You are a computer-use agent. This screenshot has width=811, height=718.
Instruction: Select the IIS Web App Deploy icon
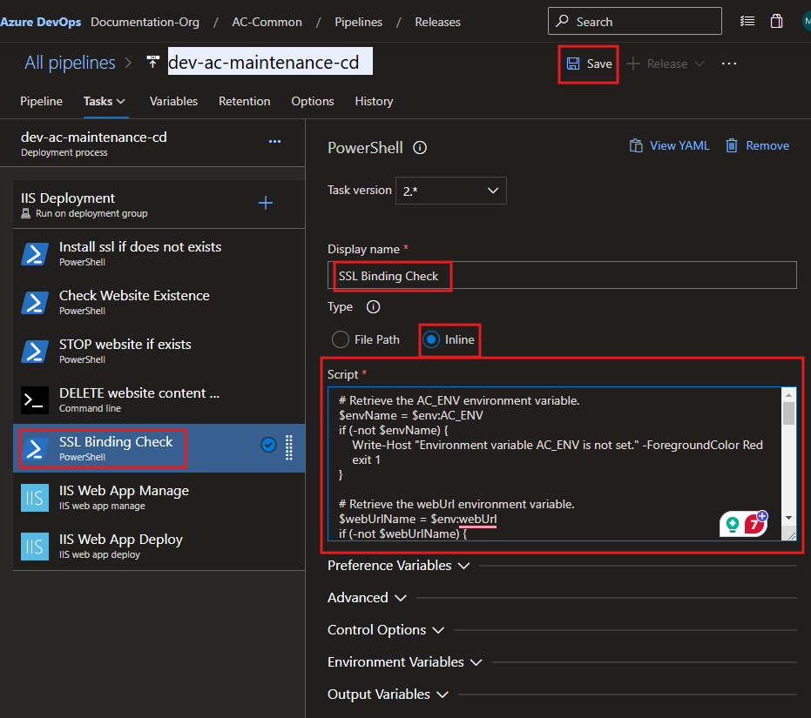point(35,547)
